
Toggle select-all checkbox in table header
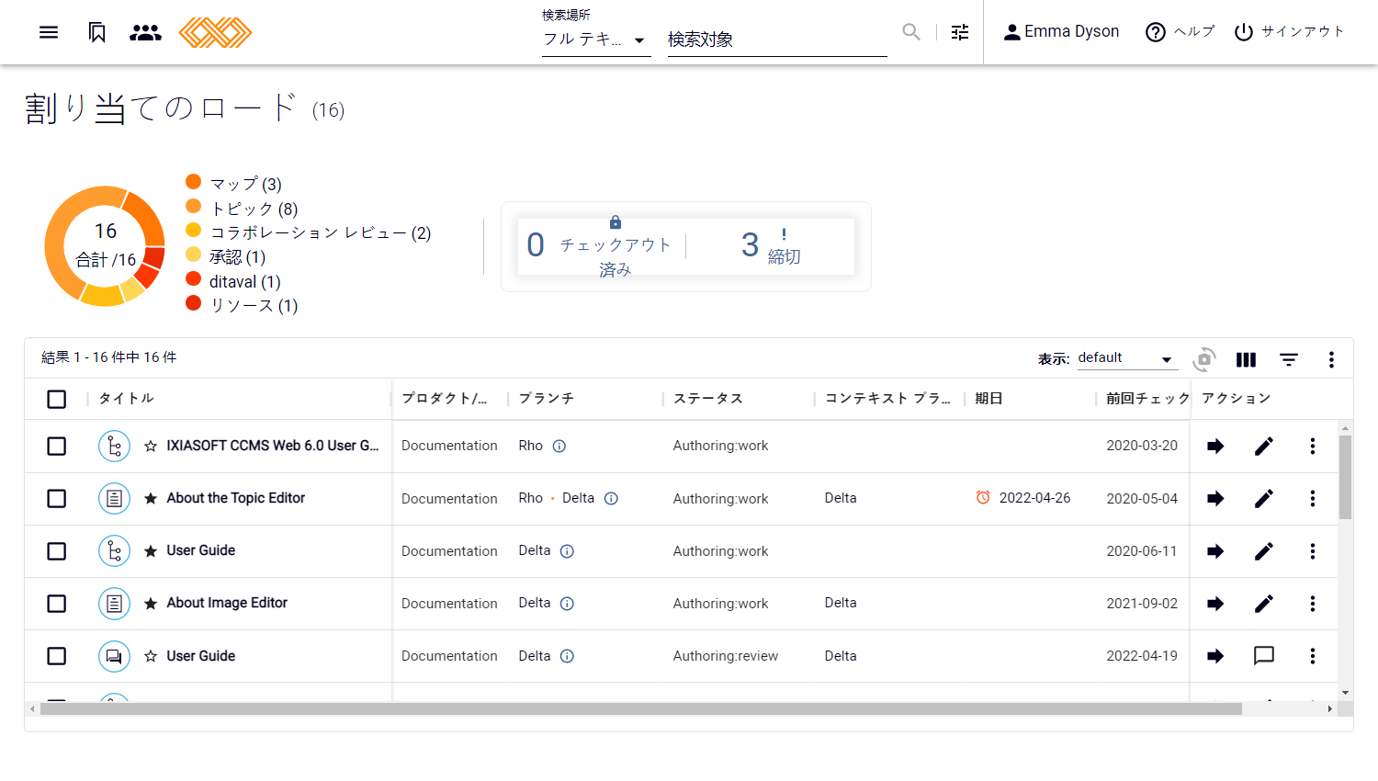coord(57,399)
